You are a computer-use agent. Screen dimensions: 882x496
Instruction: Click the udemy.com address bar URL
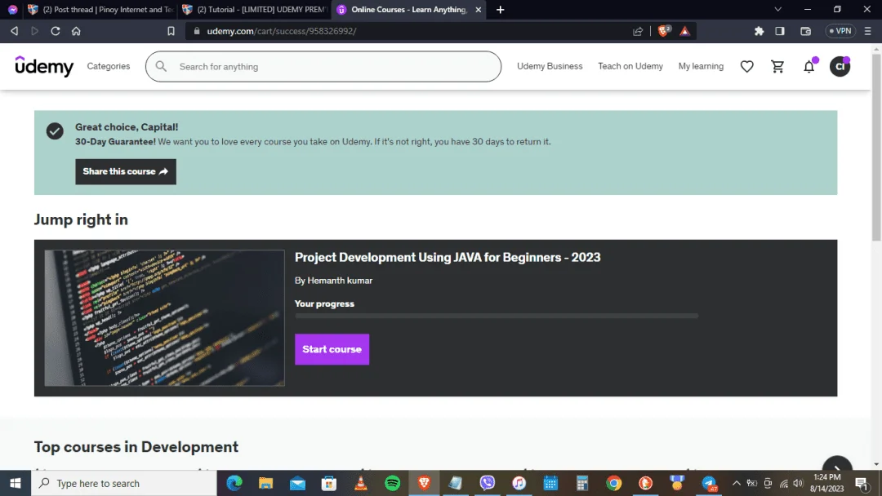[x=282, y=31]
